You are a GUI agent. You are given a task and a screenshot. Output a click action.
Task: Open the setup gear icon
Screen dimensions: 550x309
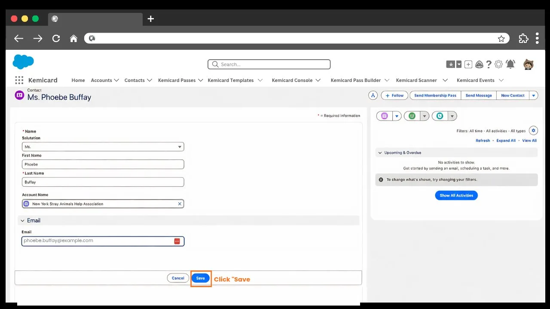pyautogui.click(x=498, y=64)
